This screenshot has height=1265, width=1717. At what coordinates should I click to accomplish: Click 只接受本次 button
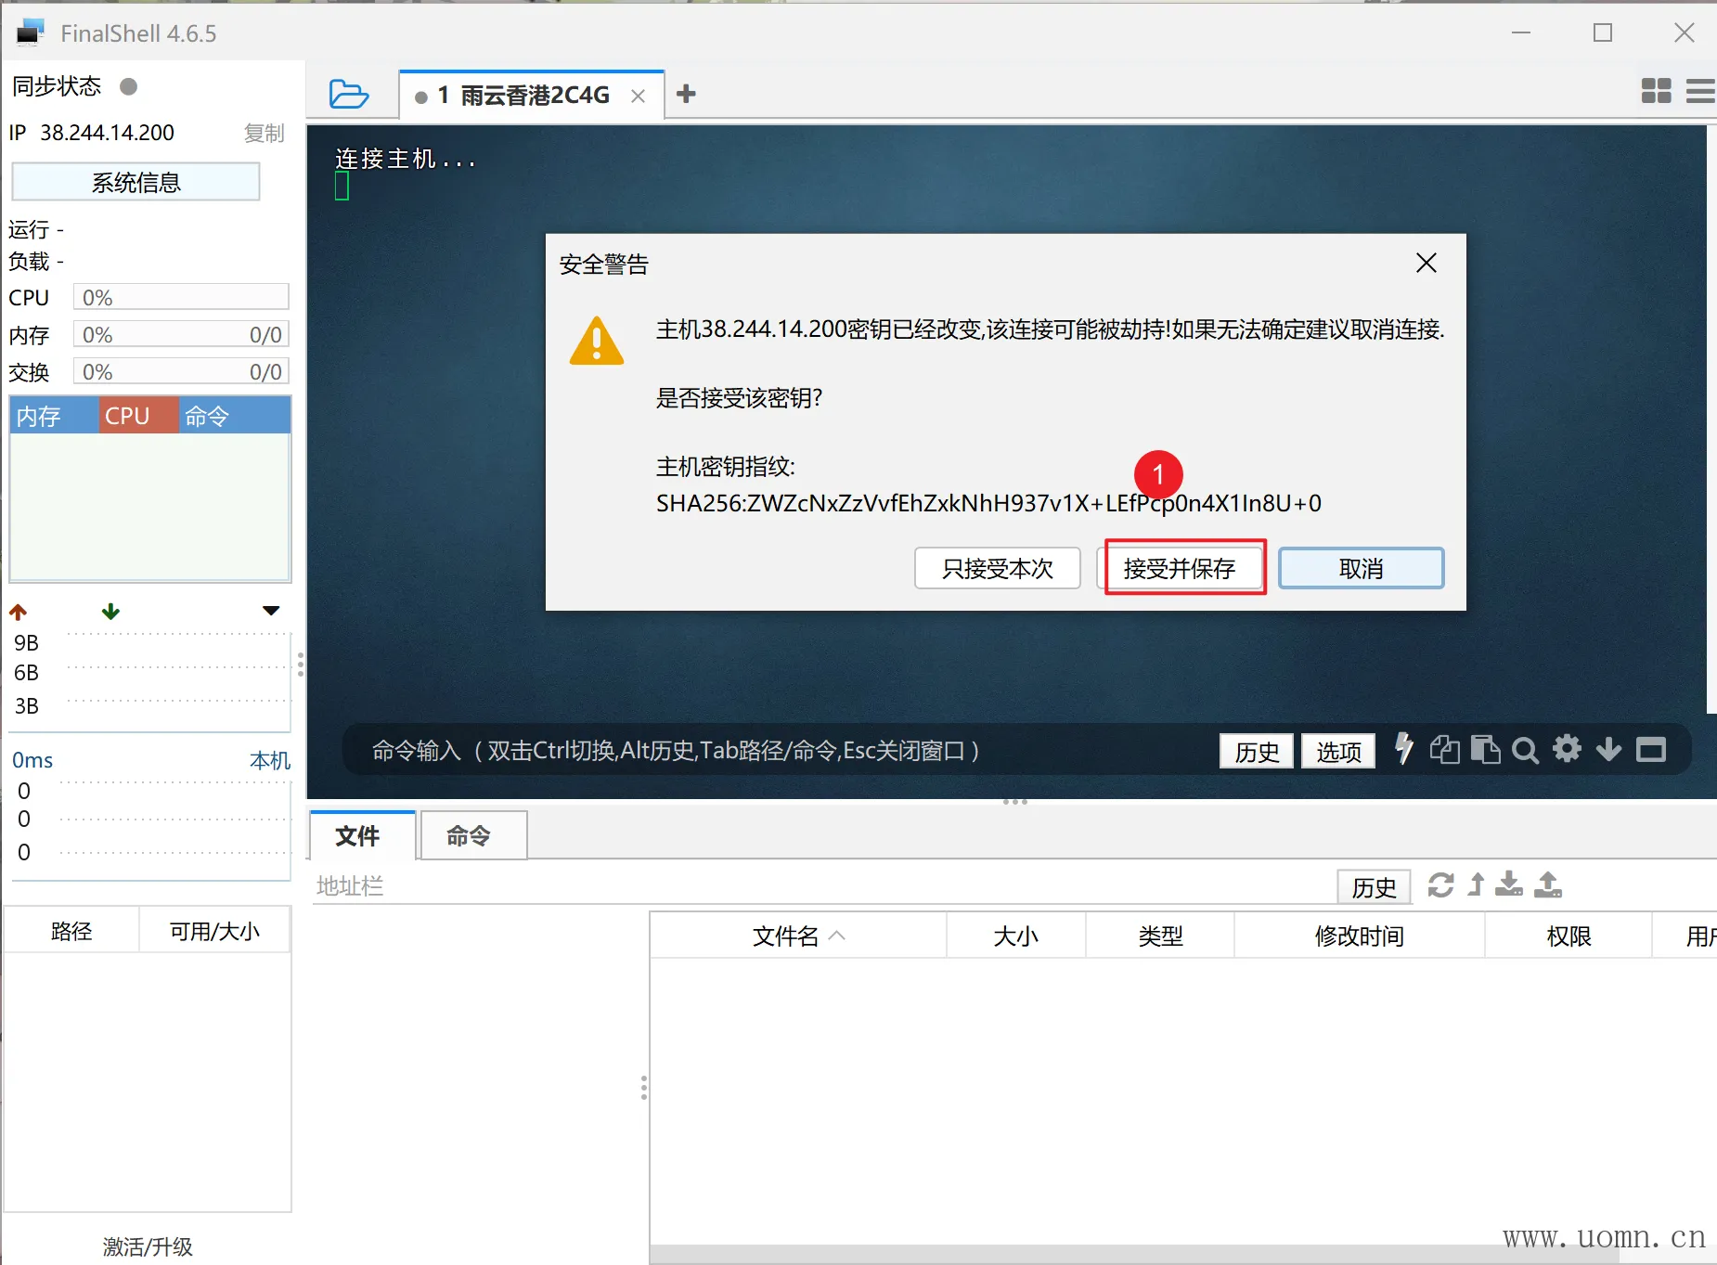[x=997, y=568]
